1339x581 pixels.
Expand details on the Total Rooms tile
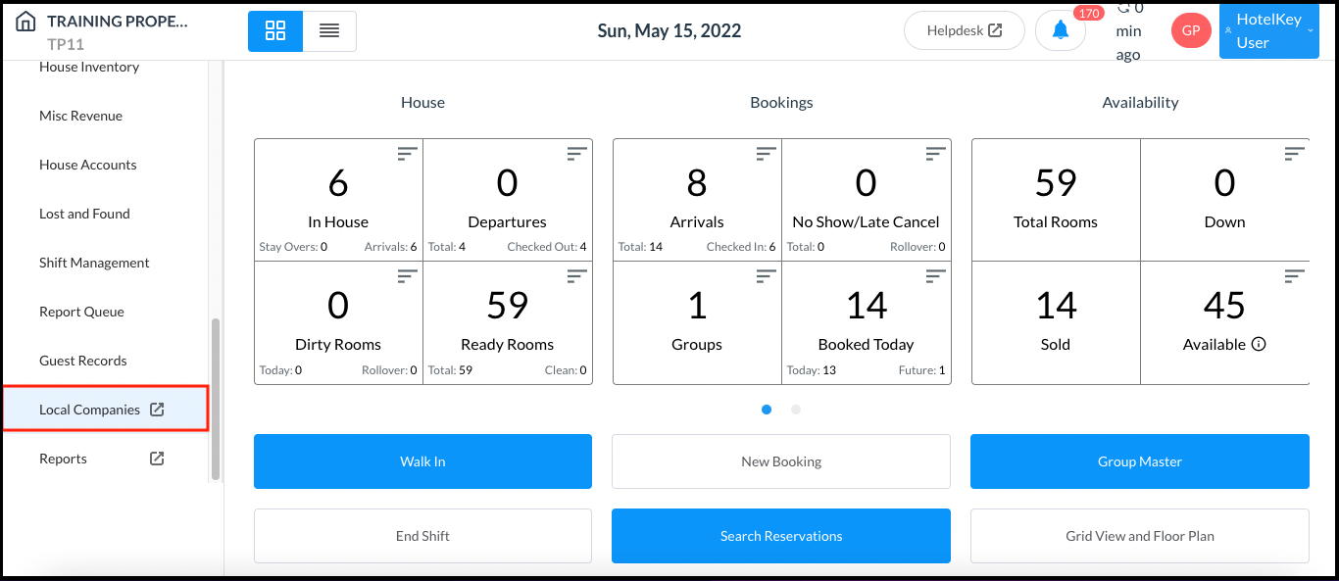pos(1123,153)
